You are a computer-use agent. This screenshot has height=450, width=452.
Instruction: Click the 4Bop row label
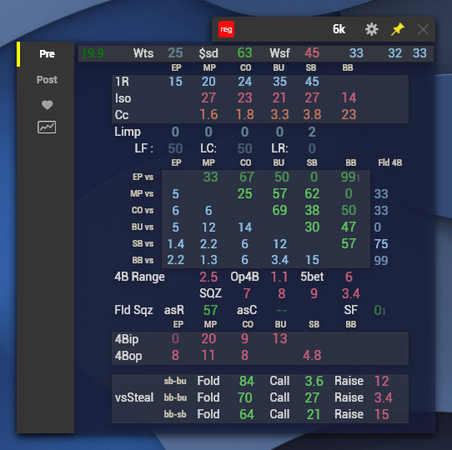[x=128, y=356]
